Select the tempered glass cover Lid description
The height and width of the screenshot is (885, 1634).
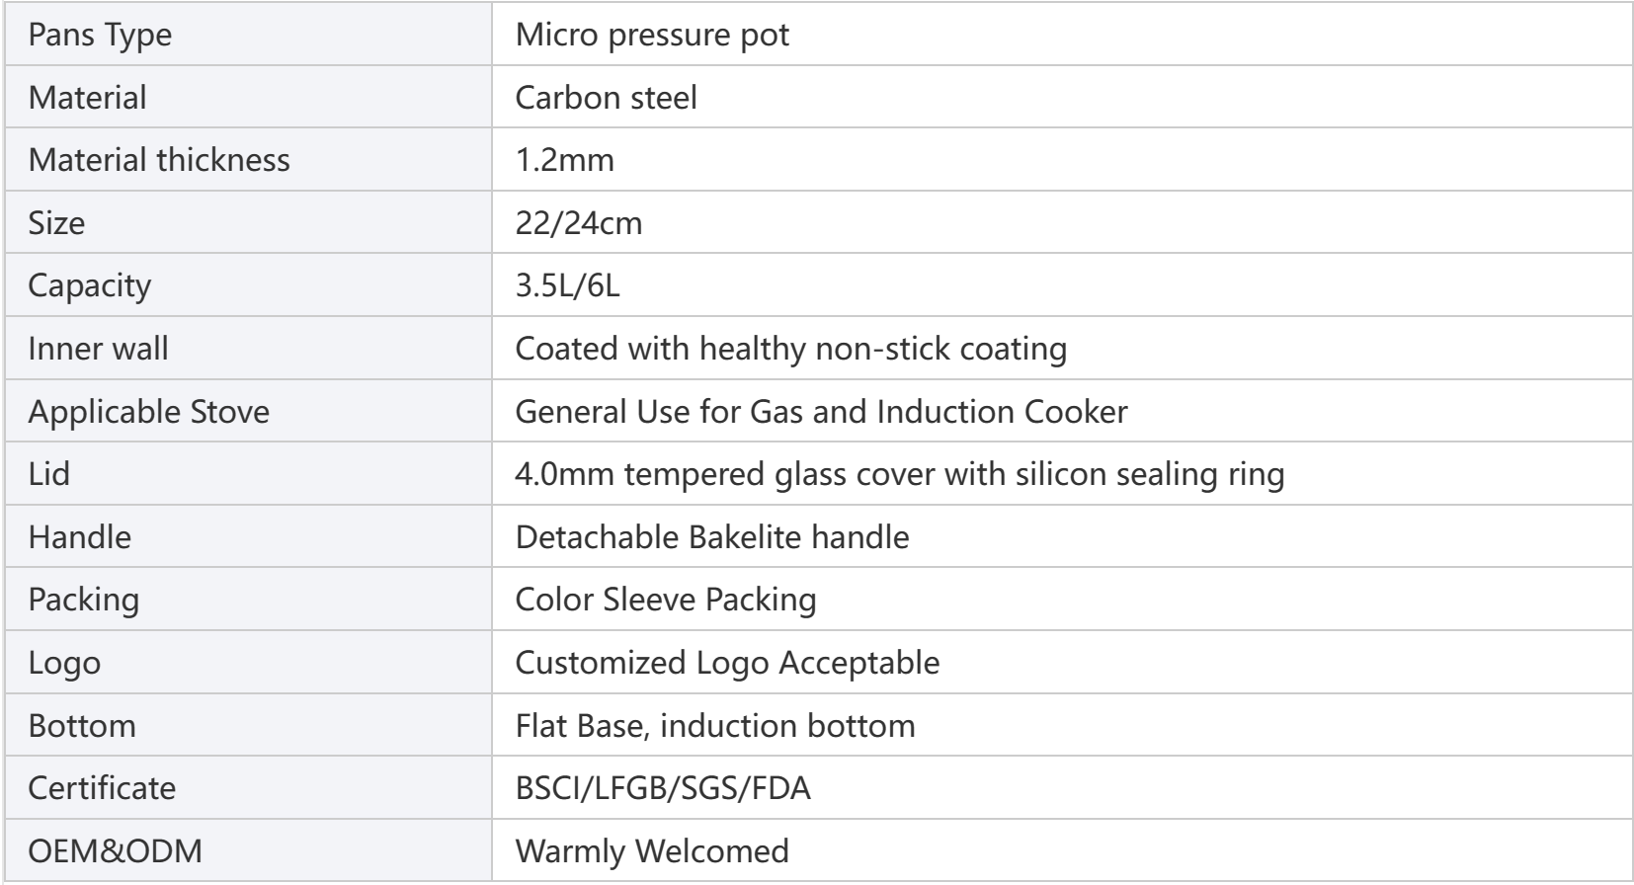pyautogui.click(x=899, y=473)
